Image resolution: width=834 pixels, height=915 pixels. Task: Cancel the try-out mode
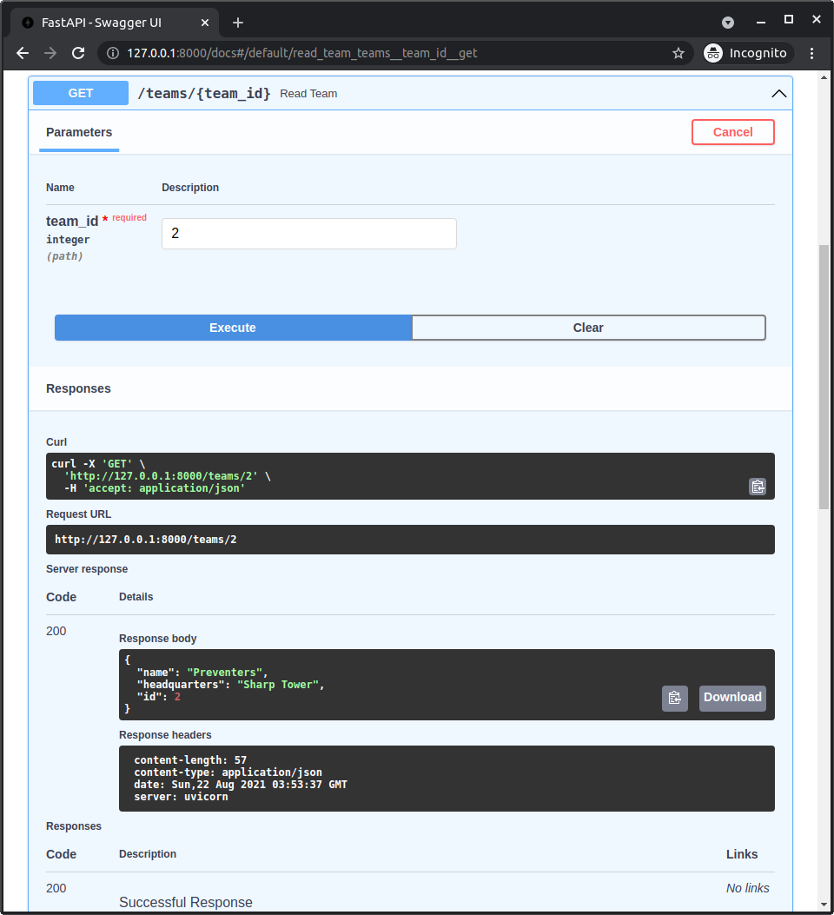[x=732, y=132]
